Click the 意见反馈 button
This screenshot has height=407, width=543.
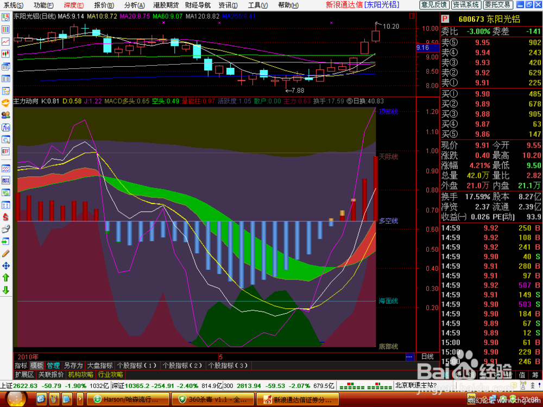[x=434, y=4]
